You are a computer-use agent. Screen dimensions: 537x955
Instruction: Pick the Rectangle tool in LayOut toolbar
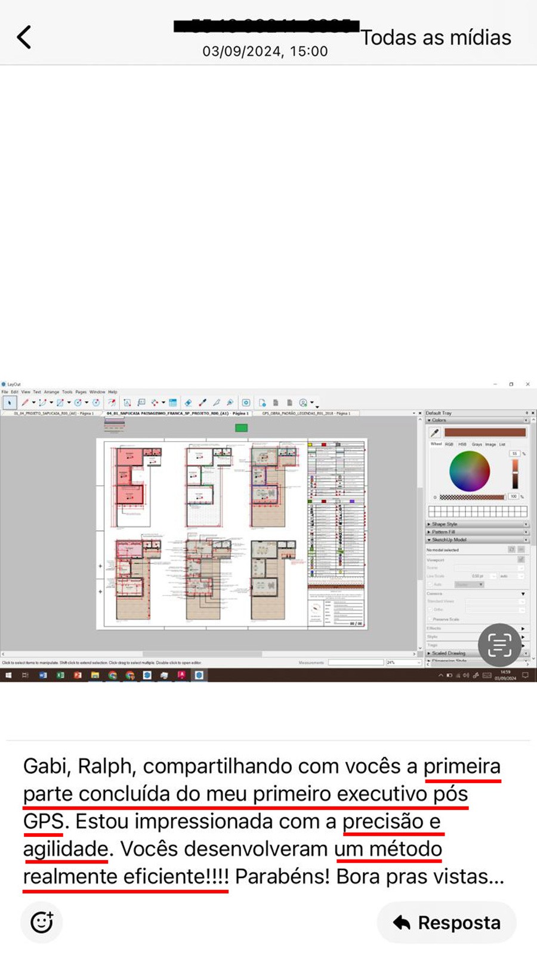point(60,403)
